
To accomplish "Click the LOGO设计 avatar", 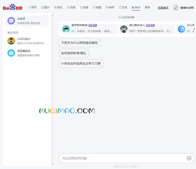I will click(x=11, y=41).
